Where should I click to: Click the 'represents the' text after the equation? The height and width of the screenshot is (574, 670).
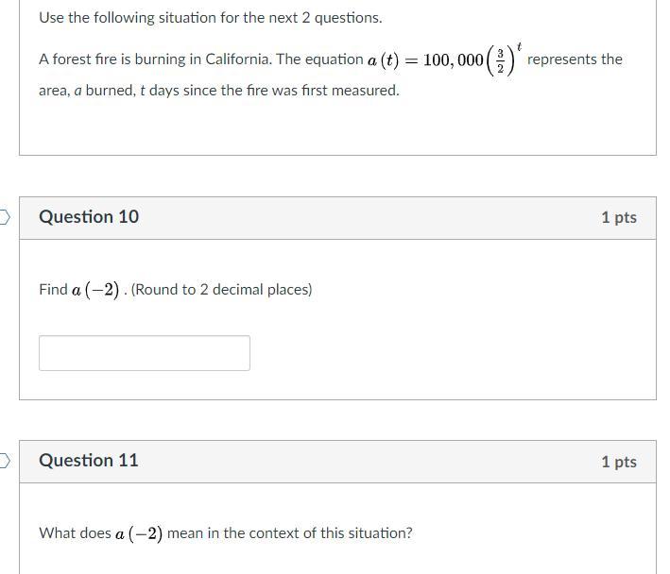pos(575,59)
